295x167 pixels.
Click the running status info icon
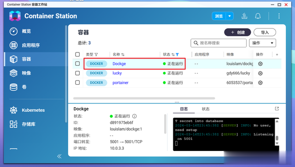point(134,116)
